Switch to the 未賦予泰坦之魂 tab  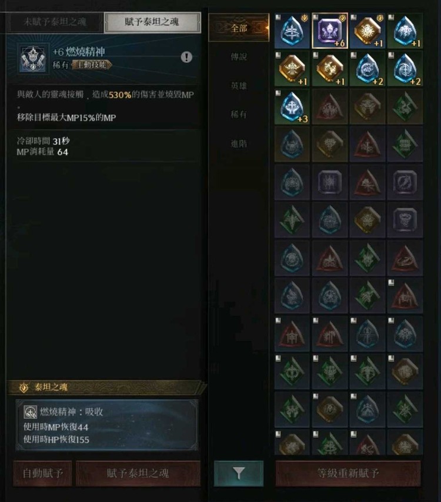point(55,22)
